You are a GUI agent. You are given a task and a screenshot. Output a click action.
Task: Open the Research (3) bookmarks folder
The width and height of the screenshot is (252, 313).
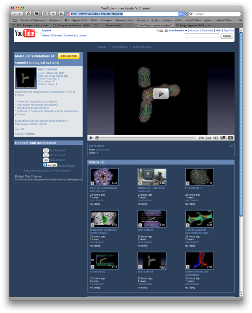[124, 20]
